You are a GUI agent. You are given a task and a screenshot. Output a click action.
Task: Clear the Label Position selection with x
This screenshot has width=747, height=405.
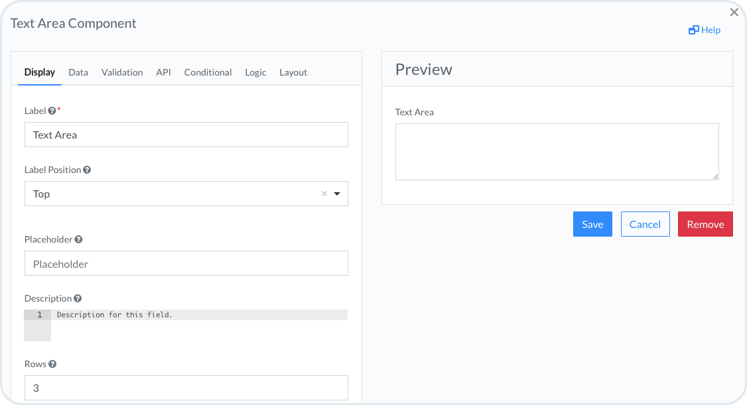tap(324, 194)
